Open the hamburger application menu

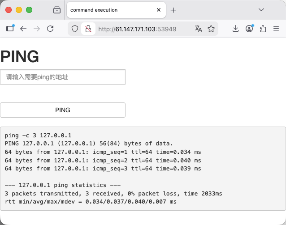coord(276,29)
